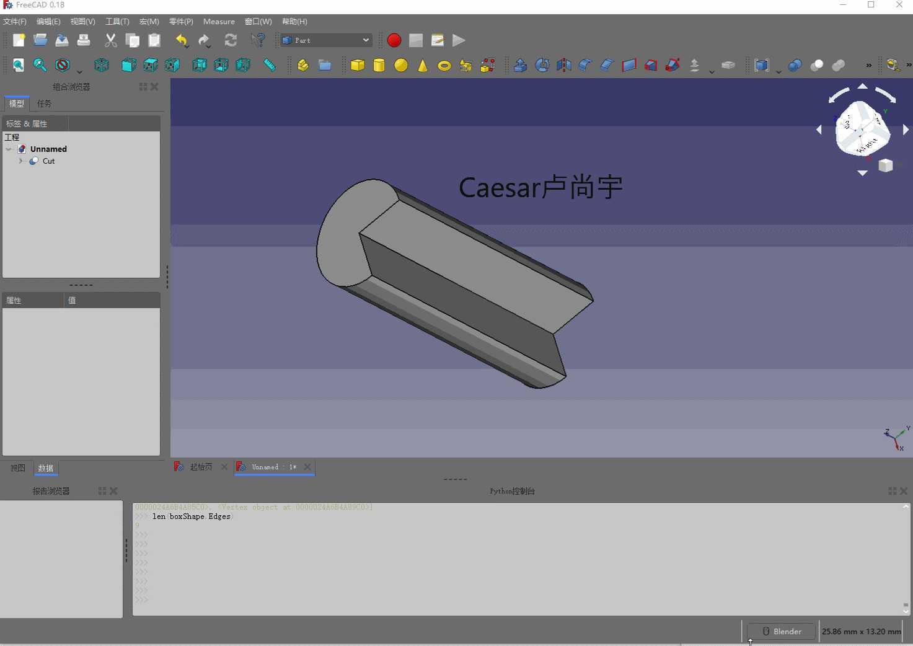
Task: Select the Extrude tool
Action: coord(521,65)
